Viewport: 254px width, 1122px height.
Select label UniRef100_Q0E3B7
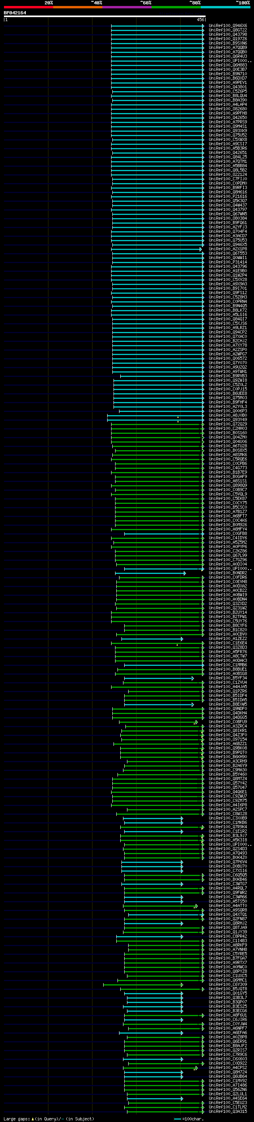point(227,69)
